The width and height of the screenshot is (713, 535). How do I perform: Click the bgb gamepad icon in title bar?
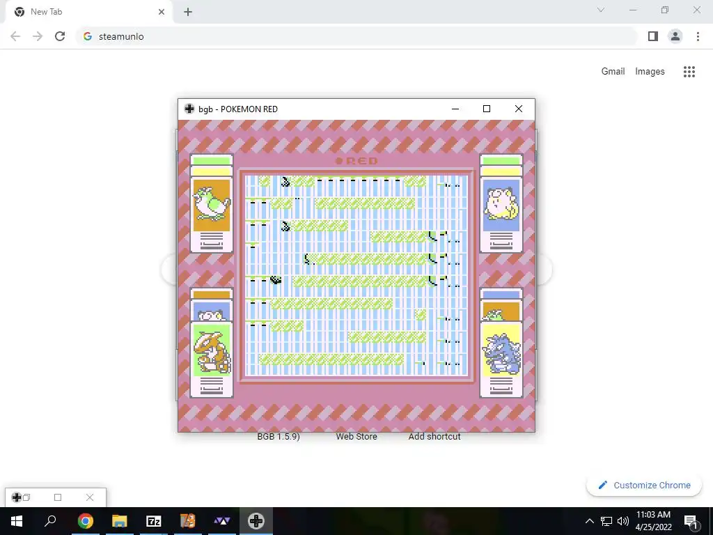pyautogui.click(x=189, y=109)
